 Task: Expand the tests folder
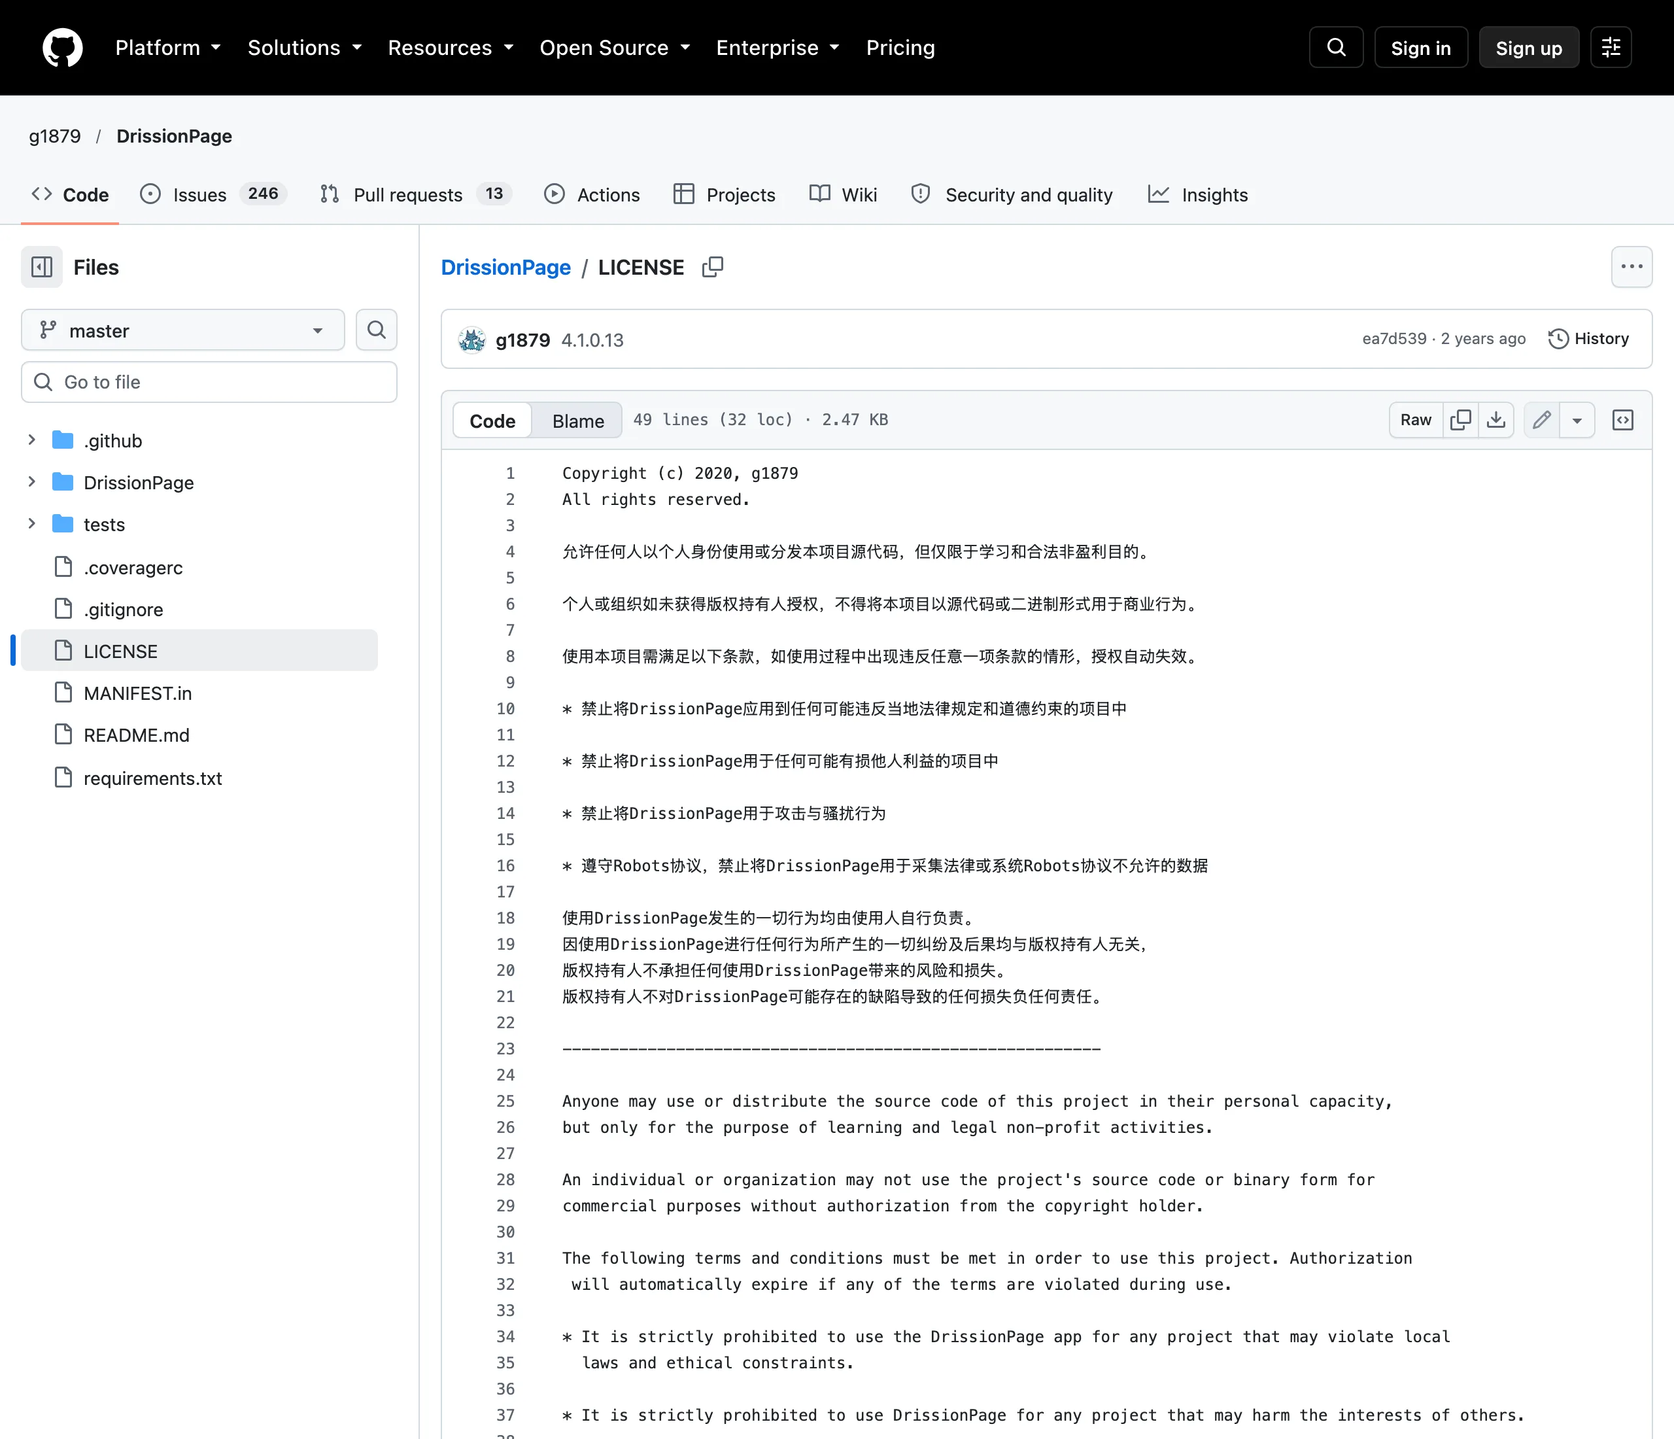pos(31,525)
